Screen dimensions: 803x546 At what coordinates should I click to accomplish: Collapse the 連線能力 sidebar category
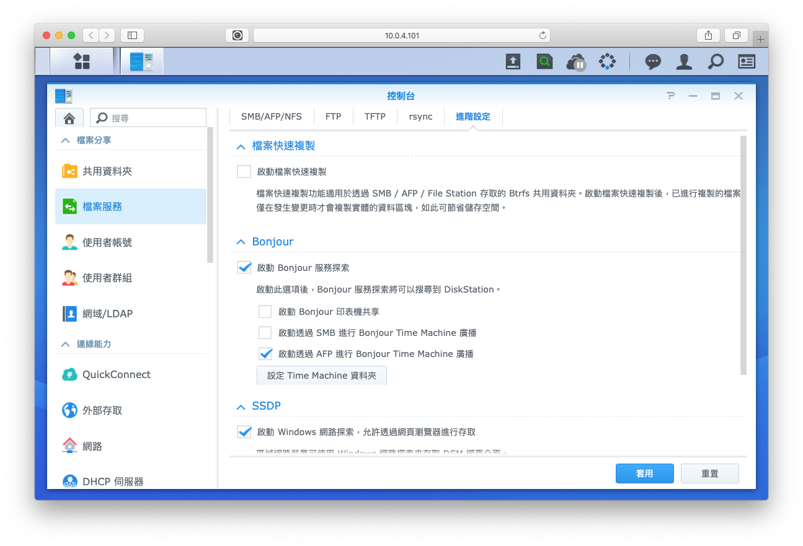(65, 344)
